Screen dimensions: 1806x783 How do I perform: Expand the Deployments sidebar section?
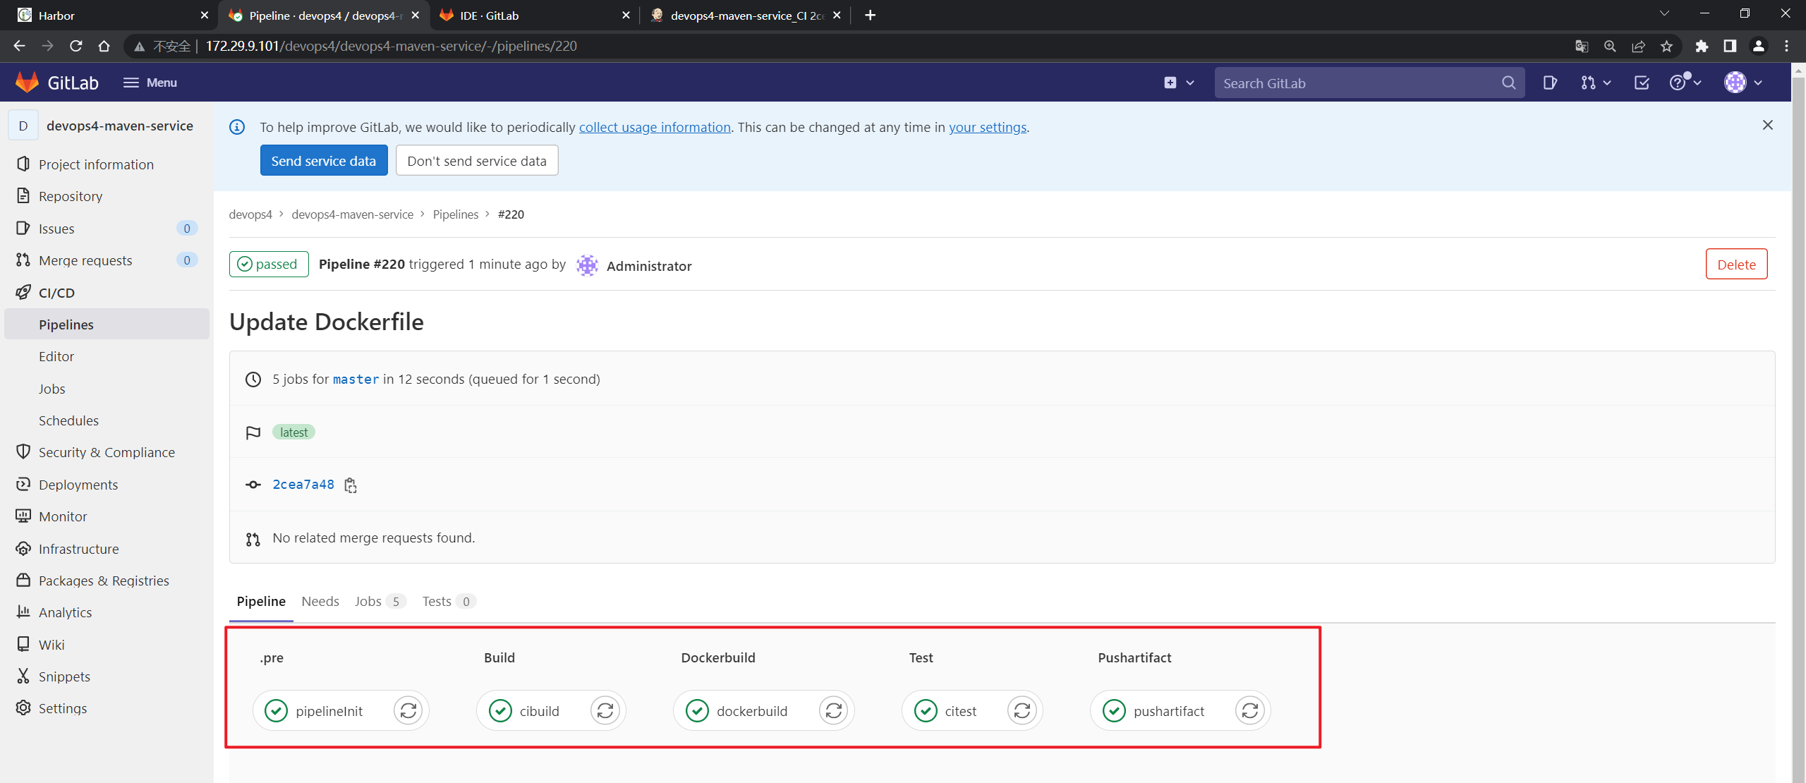click(x=78, y=484)
